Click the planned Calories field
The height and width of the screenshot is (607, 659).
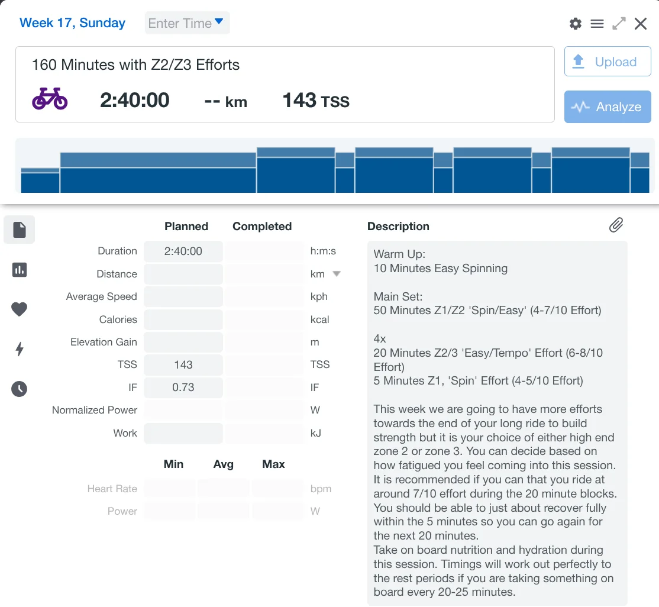point(183,319)
